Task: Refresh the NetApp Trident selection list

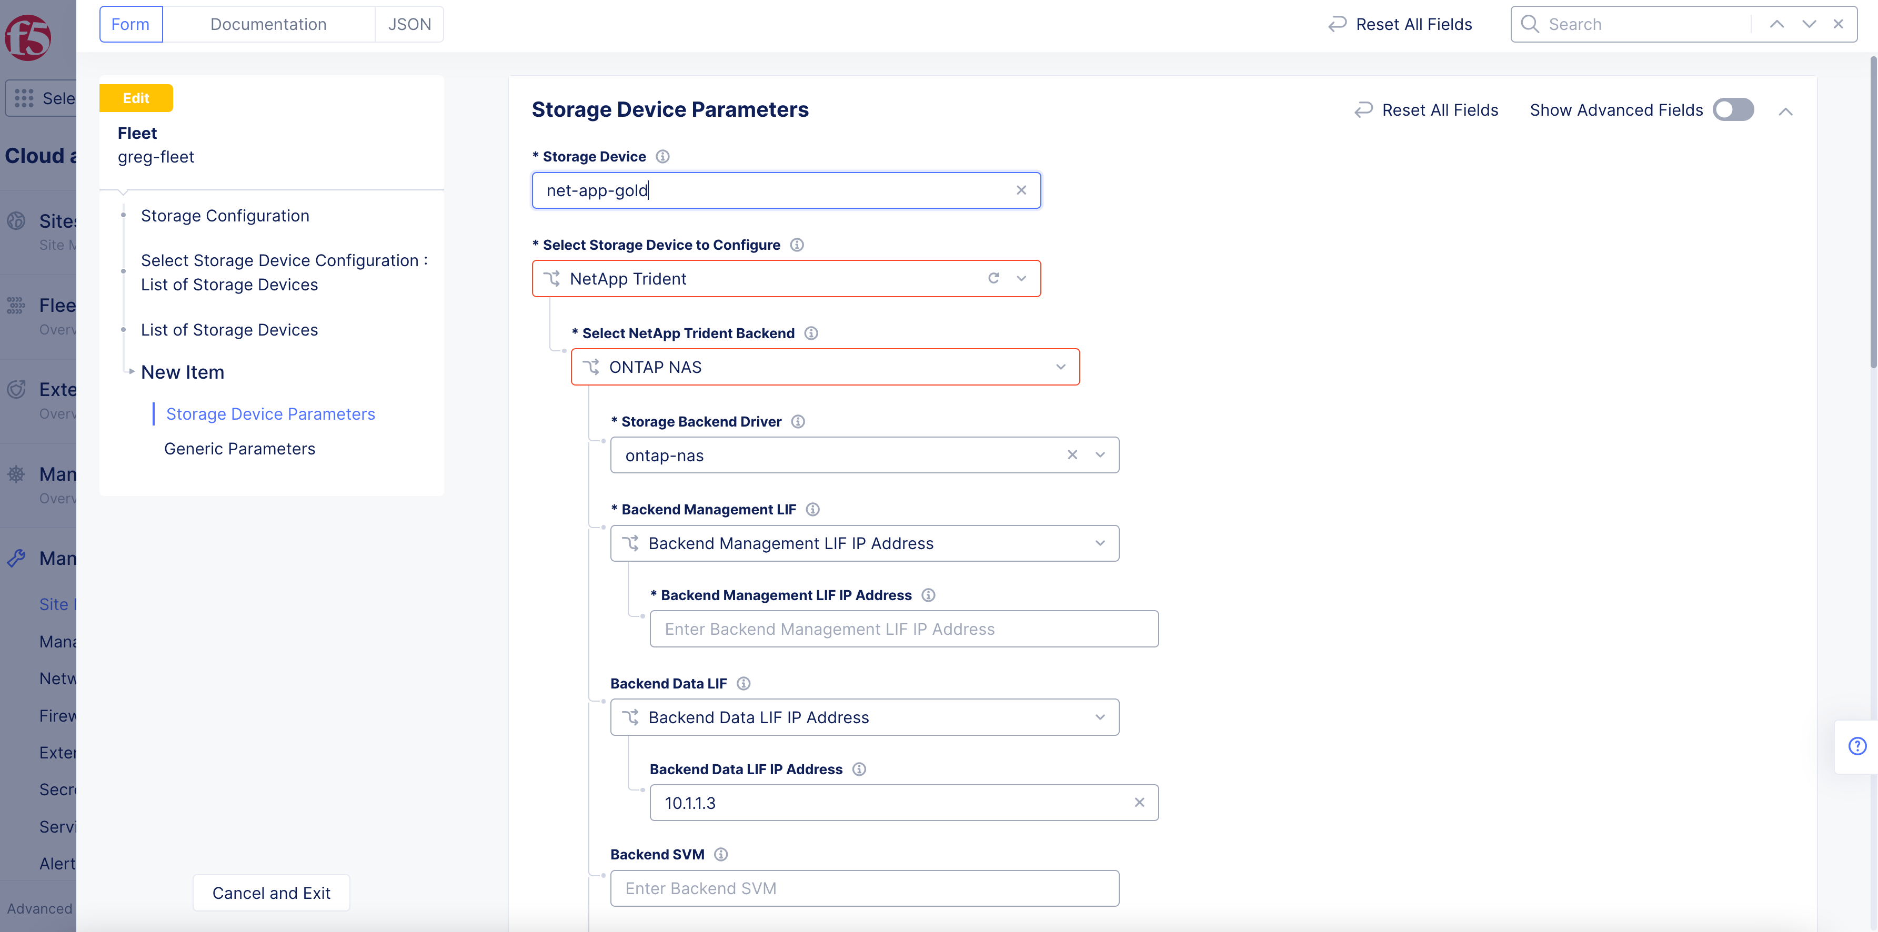Action: [x=993, y=278]
